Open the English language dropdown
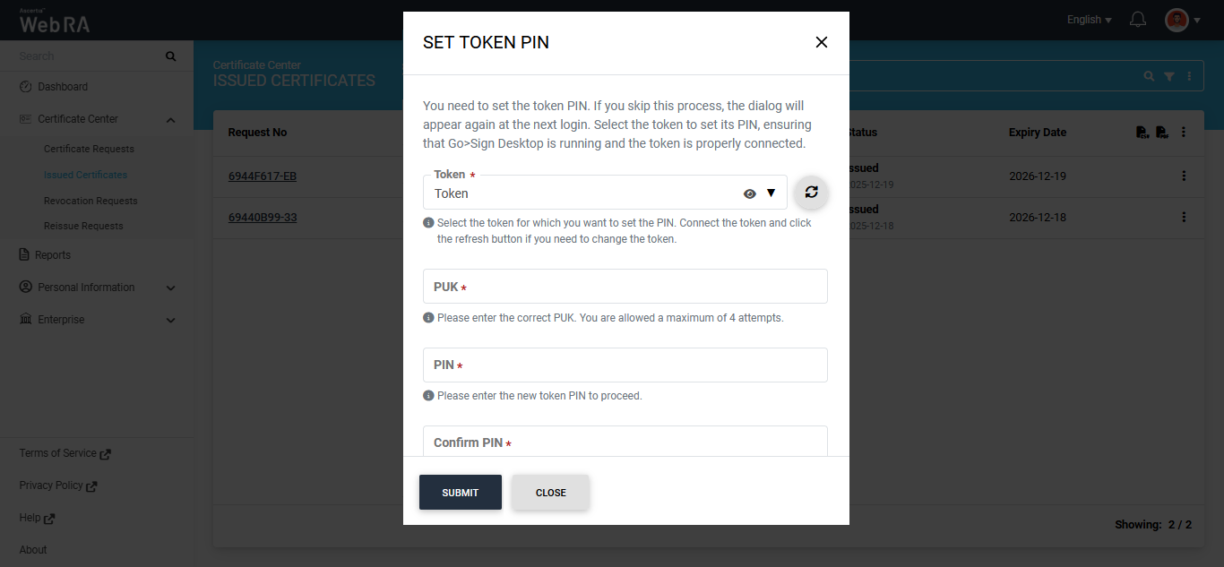Screen dimensions: 1224x567 coord(1089,20)
